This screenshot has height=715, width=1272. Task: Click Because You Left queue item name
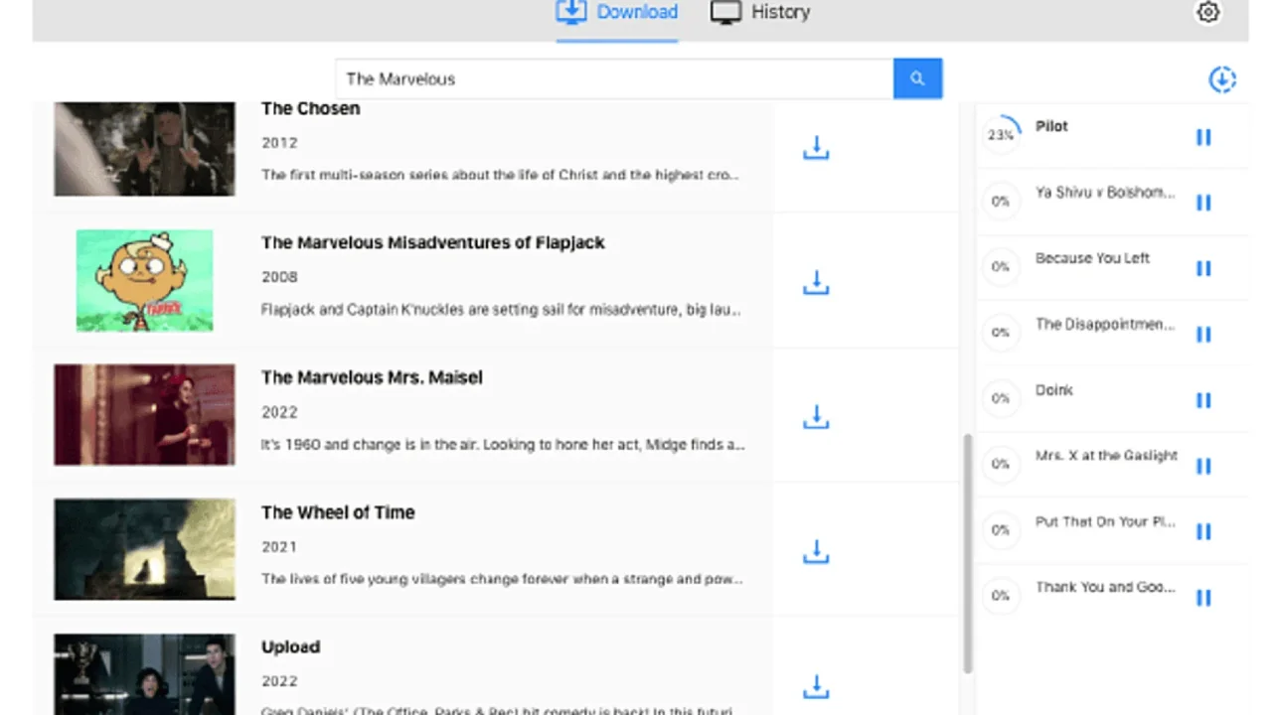(x=1092, y=258)
